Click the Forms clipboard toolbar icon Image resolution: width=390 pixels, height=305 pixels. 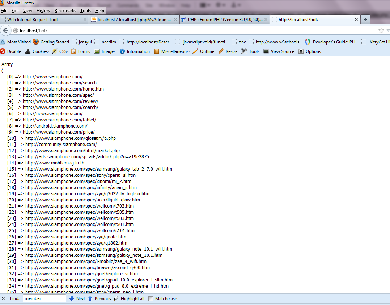click(x=73, y=51)
